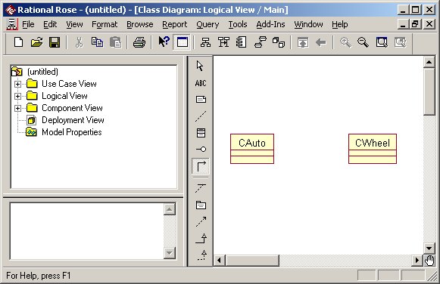Click the Browse Parent icon

[303, 42]
